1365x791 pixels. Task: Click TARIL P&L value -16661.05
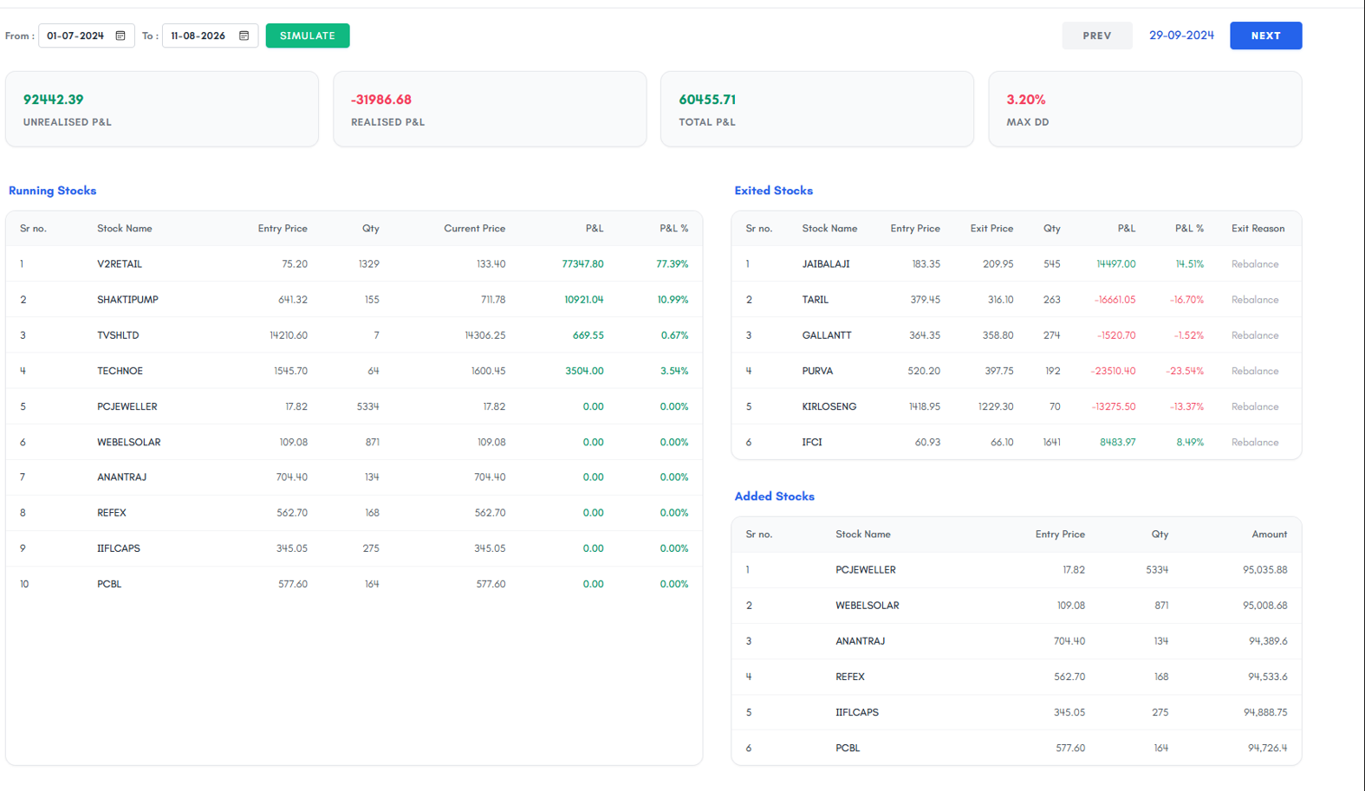click(1115, 300)
